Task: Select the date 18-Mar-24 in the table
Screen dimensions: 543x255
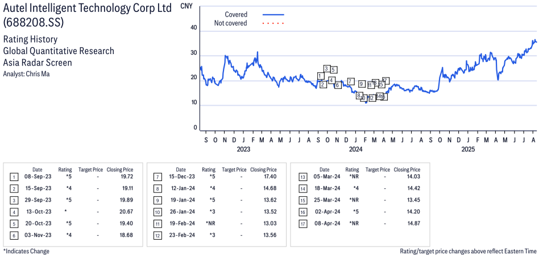Action: 326,188
